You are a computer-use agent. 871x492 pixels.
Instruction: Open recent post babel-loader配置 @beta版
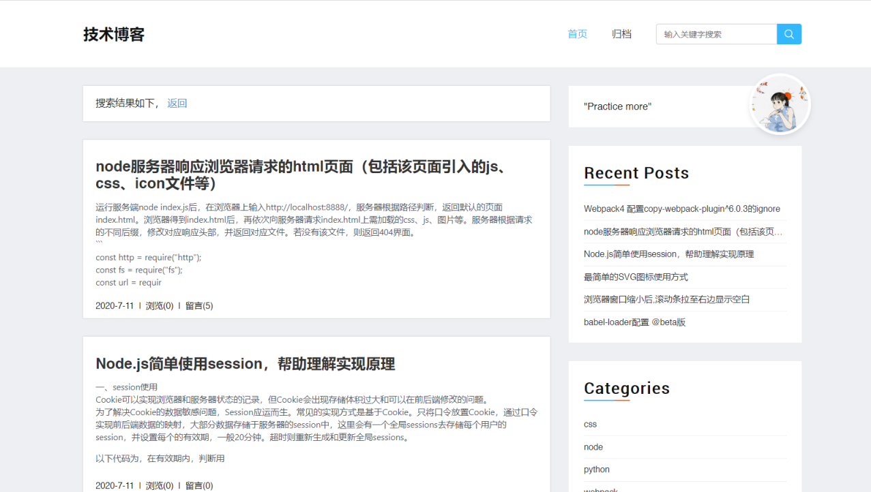[x=634, y=322]
